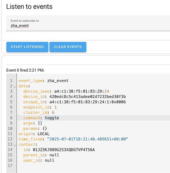Click the event_type zha_event line
The image size is (170, 173).
43,81
